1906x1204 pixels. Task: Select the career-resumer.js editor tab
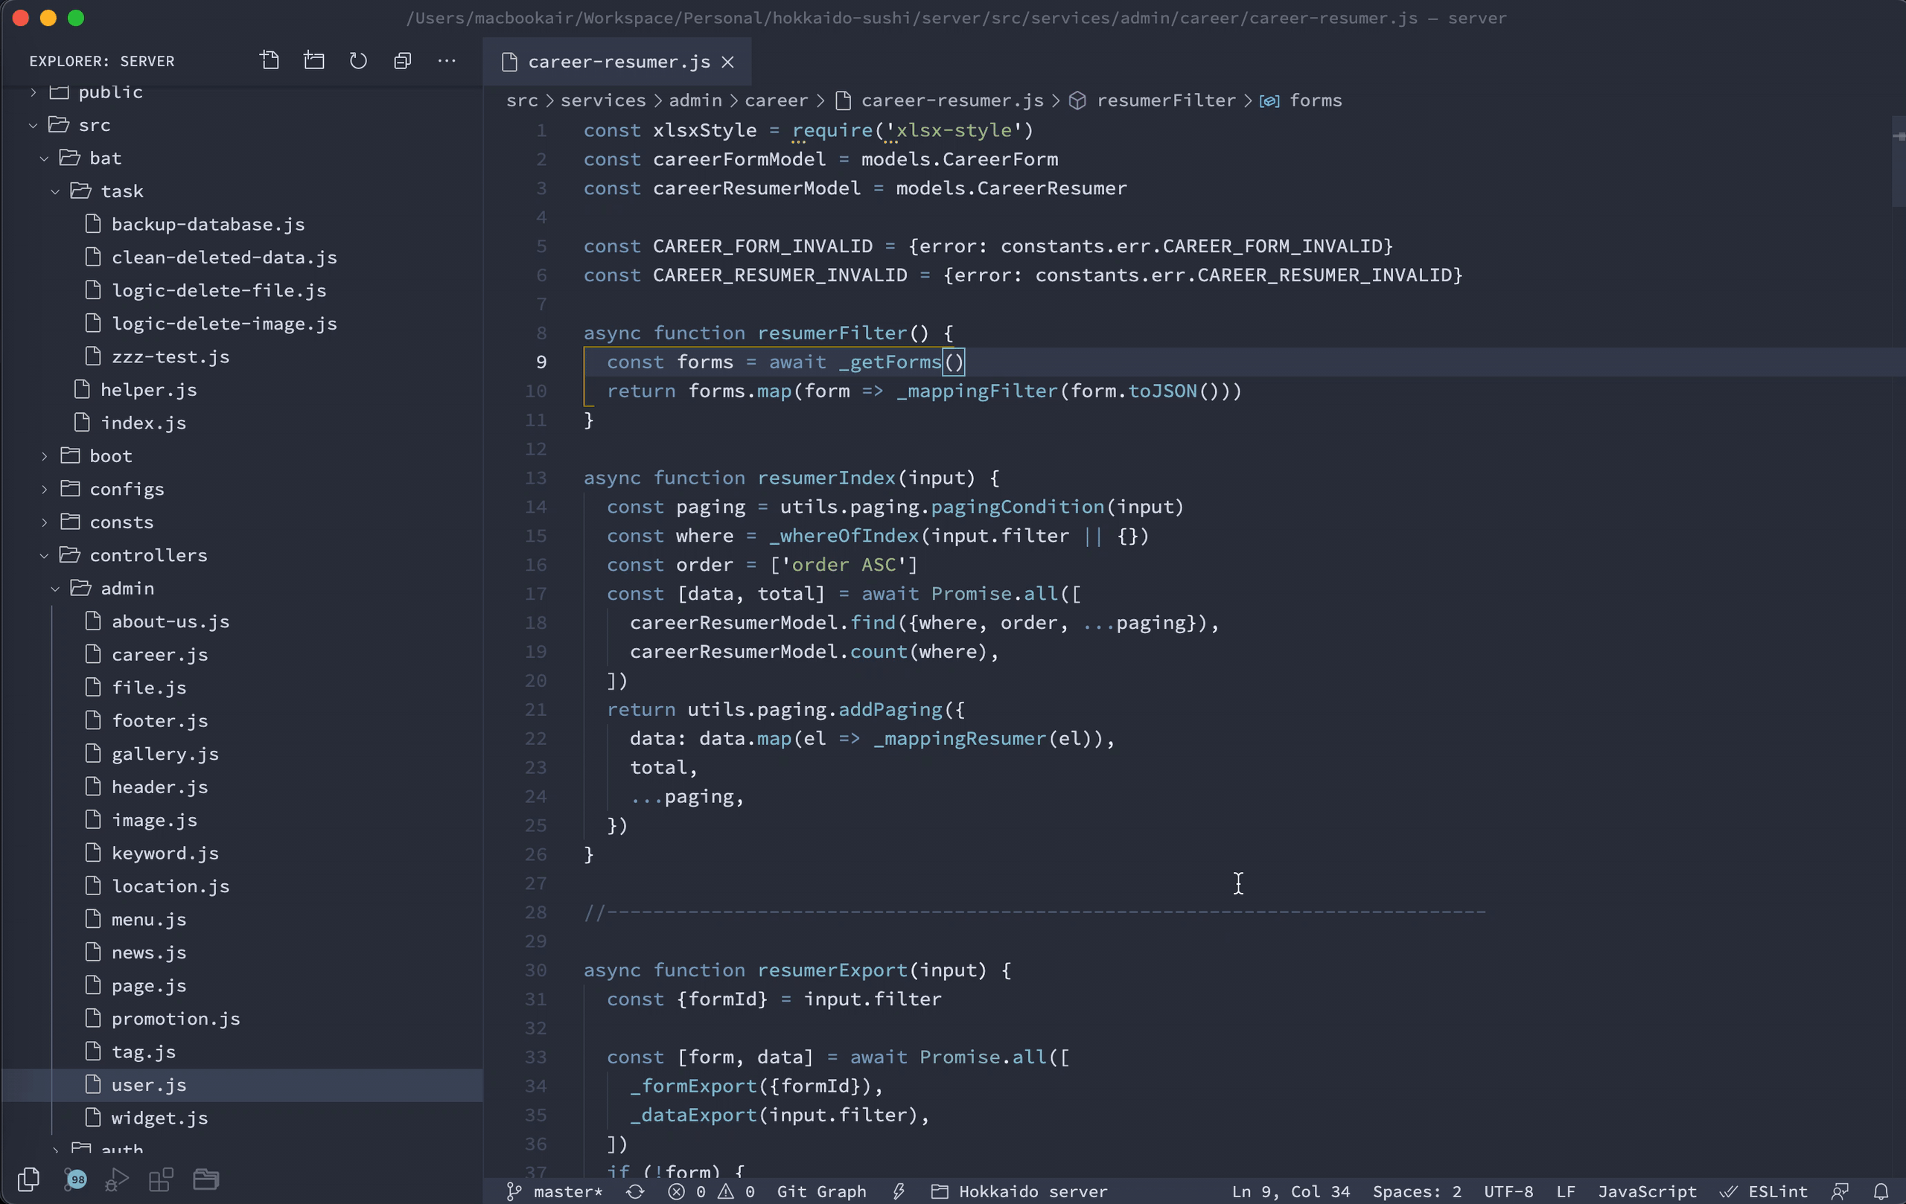click(x=618, y=62)
